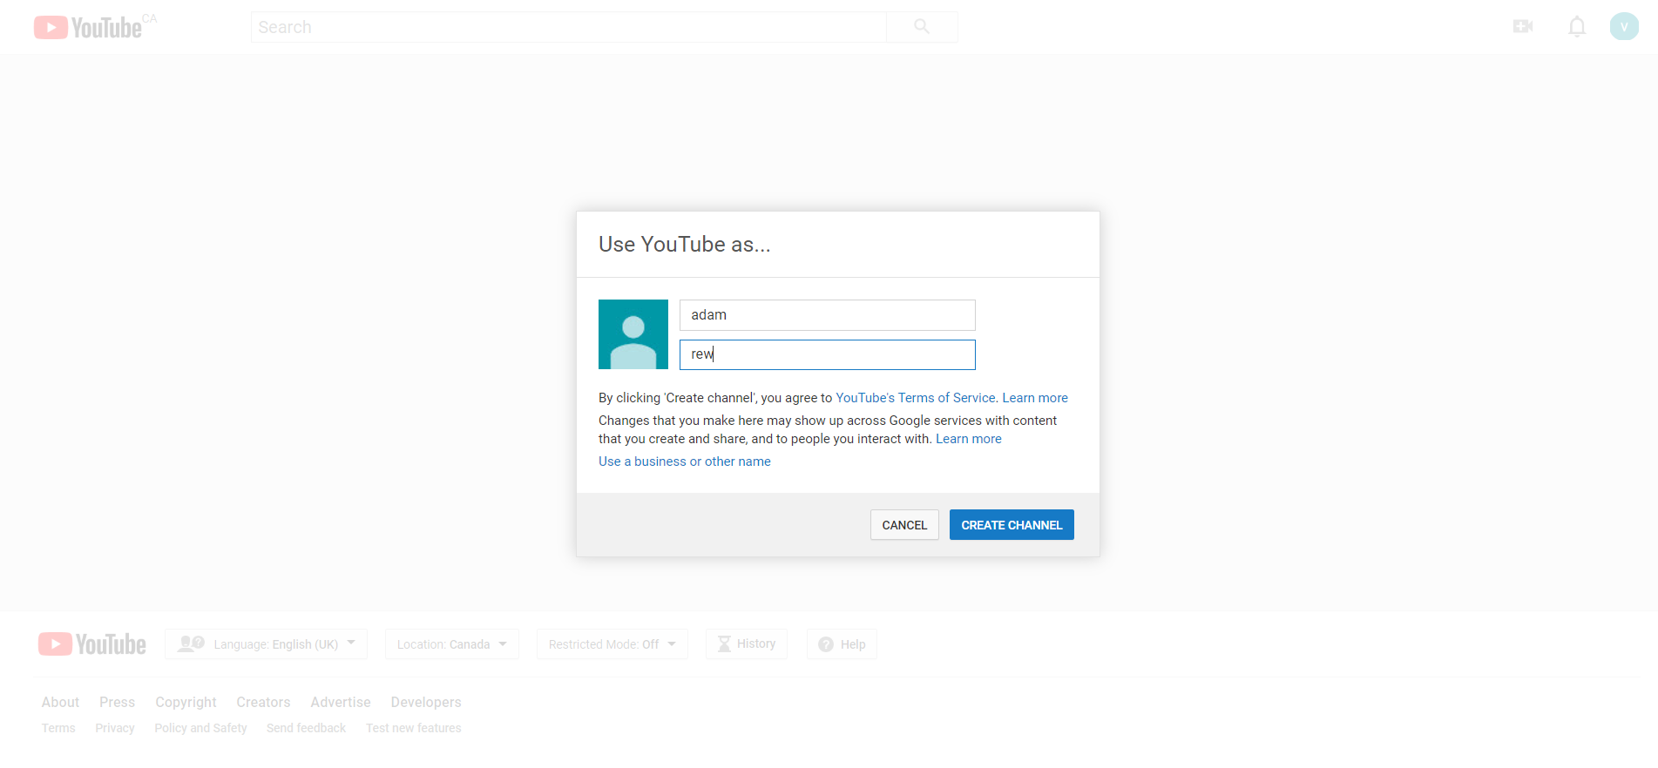Image resolution: width=1658 pixels, height=768 pixels.
Task: Open the upload video camera icon
Action: tap(1523, 27)
